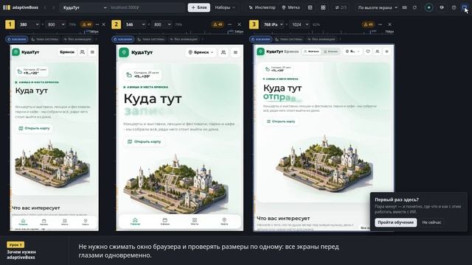Select viewport number badge 2
Viewport: 472px width, 265px height.
point(117,24)
